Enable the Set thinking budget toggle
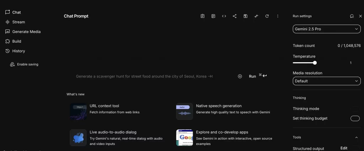This screenshot has width=364, height=151. [355, 118]
